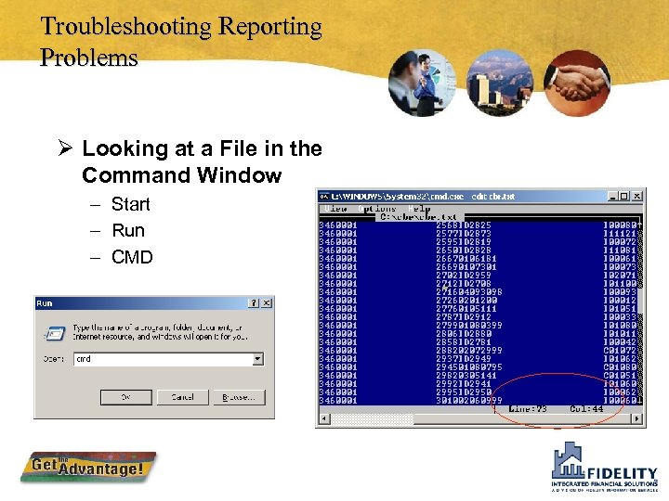This screenshot has width=669, height=501.
Task: Click the Fidelity Integrated Financial Solutions logo
Action: 604,467
